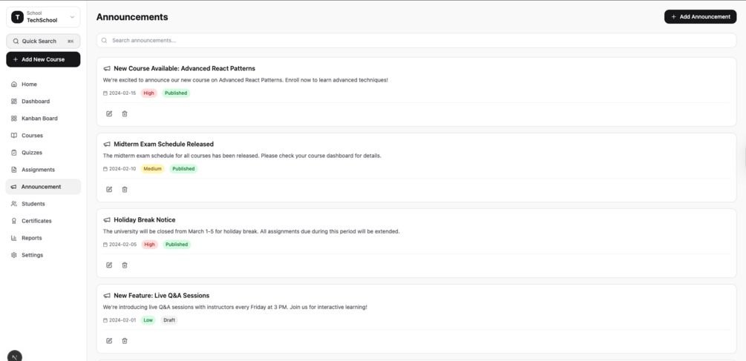Edit the Holiday Break Notice announcement

[x=109, y=265]
